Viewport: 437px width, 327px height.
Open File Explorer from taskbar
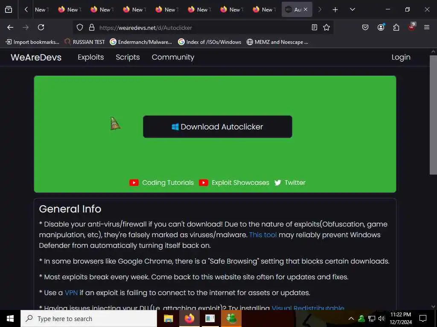coord(168,318)
